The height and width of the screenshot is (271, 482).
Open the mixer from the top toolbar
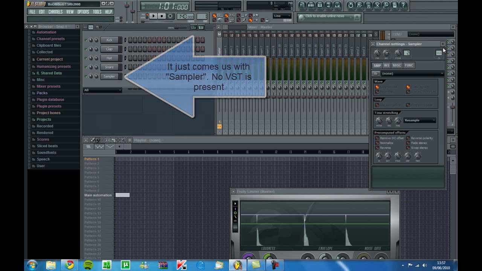tap(337, 5)
